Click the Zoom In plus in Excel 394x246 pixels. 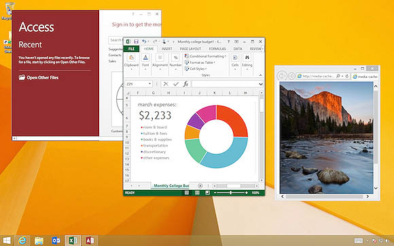[247, 192]
